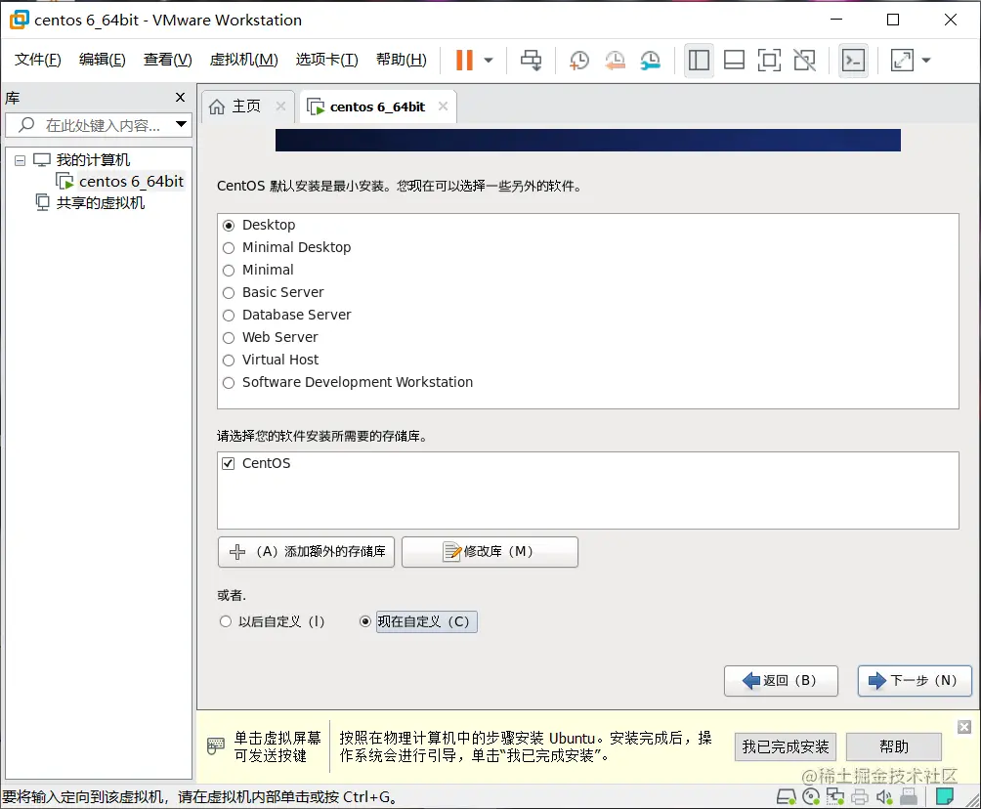981x809 pixels.
Task: Pick the Virtual Host option
Action: [x=271, y=360]
